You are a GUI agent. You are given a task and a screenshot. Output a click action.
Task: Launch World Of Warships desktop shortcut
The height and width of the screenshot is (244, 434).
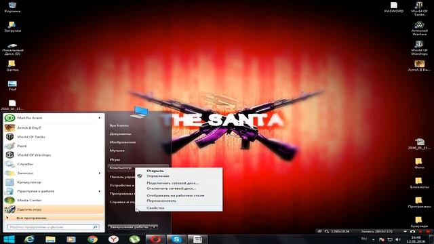pos(419,48)
